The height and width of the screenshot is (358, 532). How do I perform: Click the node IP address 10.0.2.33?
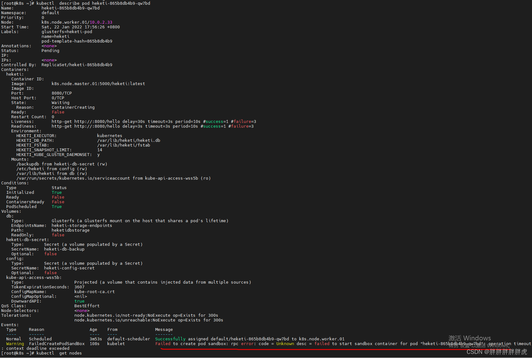101,22
